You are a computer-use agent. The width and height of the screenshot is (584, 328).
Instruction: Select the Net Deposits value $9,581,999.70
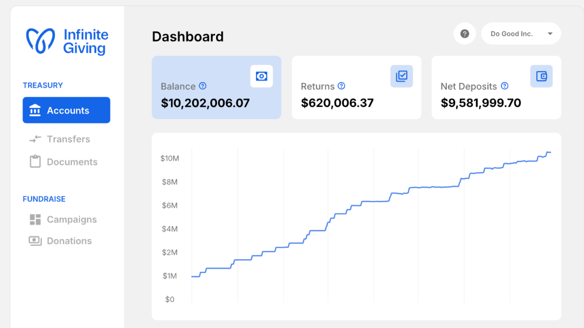[481, 103]
